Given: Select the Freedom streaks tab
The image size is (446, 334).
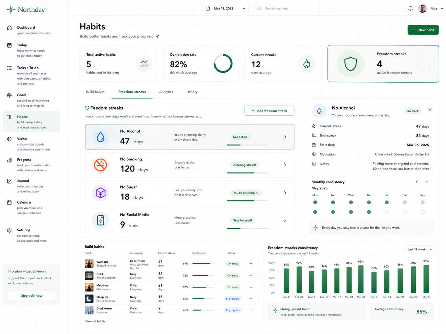Looking at the screenshot, I should click(132, 92).
